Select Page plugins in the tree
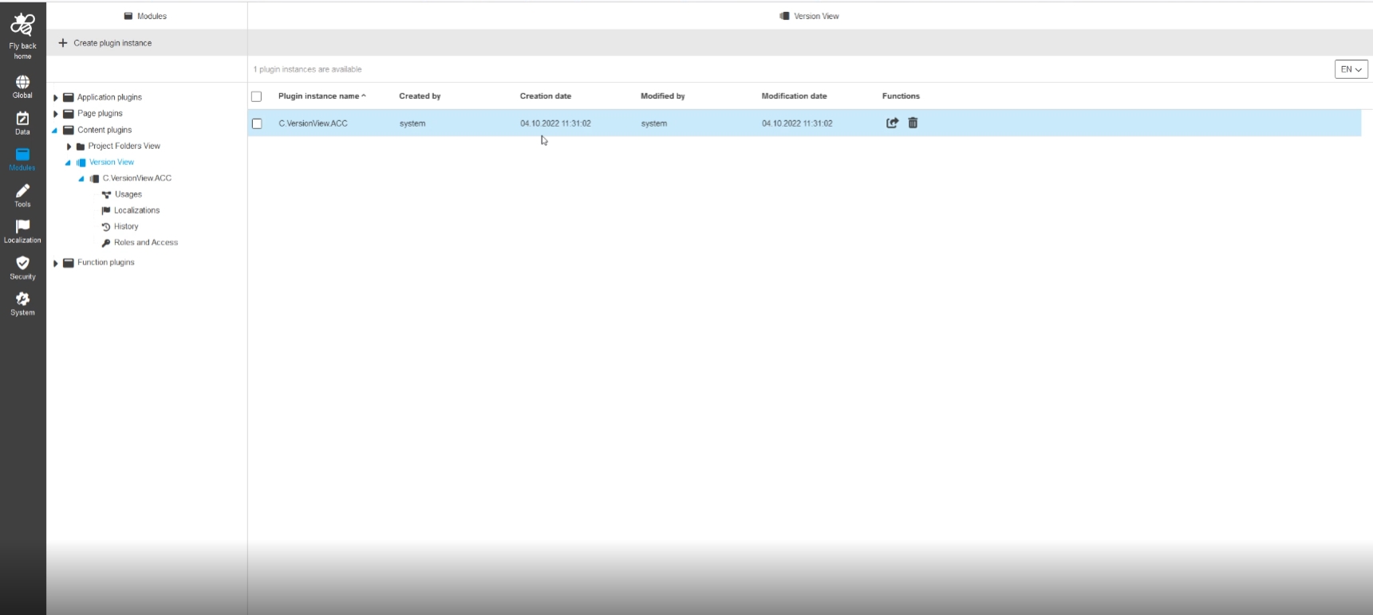Viewport: 1373px width, 615px height. (x=100, y=114)
